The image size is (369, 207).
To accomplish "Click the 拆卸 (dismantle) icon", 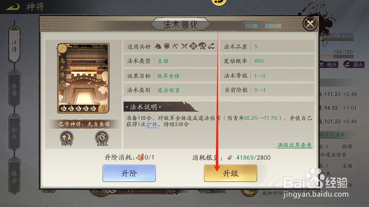I will (x=67, y=139).
